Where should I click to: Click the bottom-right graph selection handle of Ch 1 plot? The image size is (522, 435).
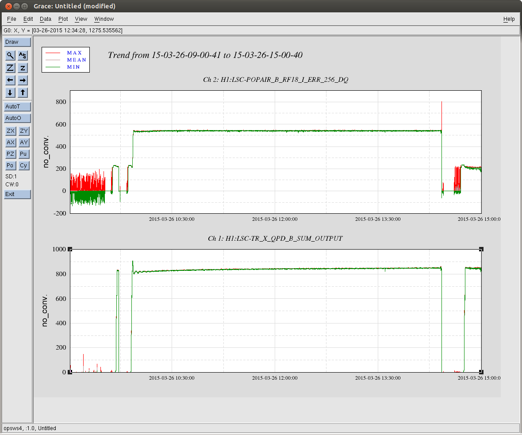[x=481, y=372]
